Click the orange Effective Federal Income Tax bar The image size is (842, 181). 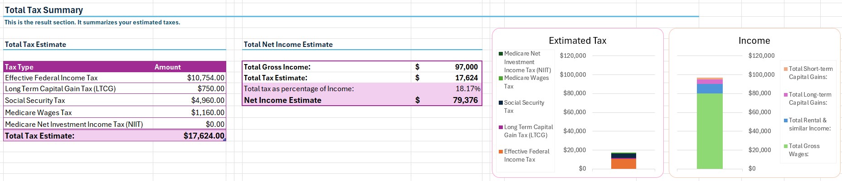[623, 164]
